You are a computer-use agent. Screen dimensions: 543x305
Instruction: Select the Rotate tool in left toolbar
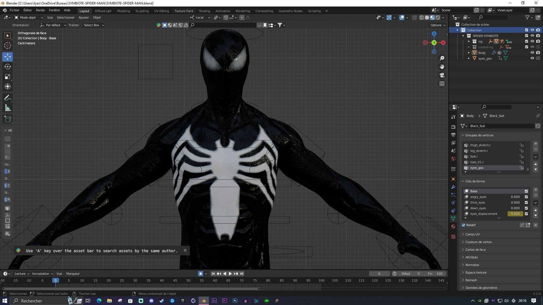click(8, 67)
